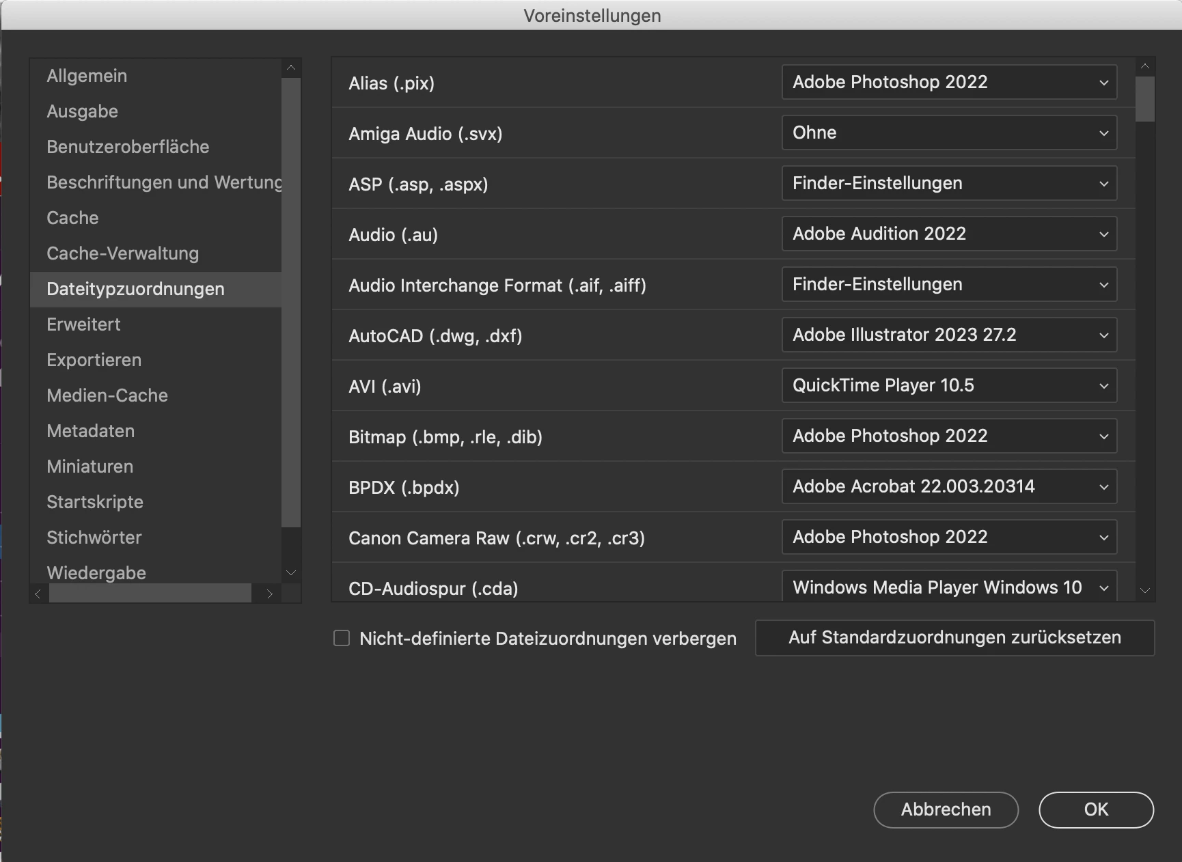Click the category list horizontal scrollbar thumb
This screenshot has height=862, width=1182.
click(x=150, y=594)
